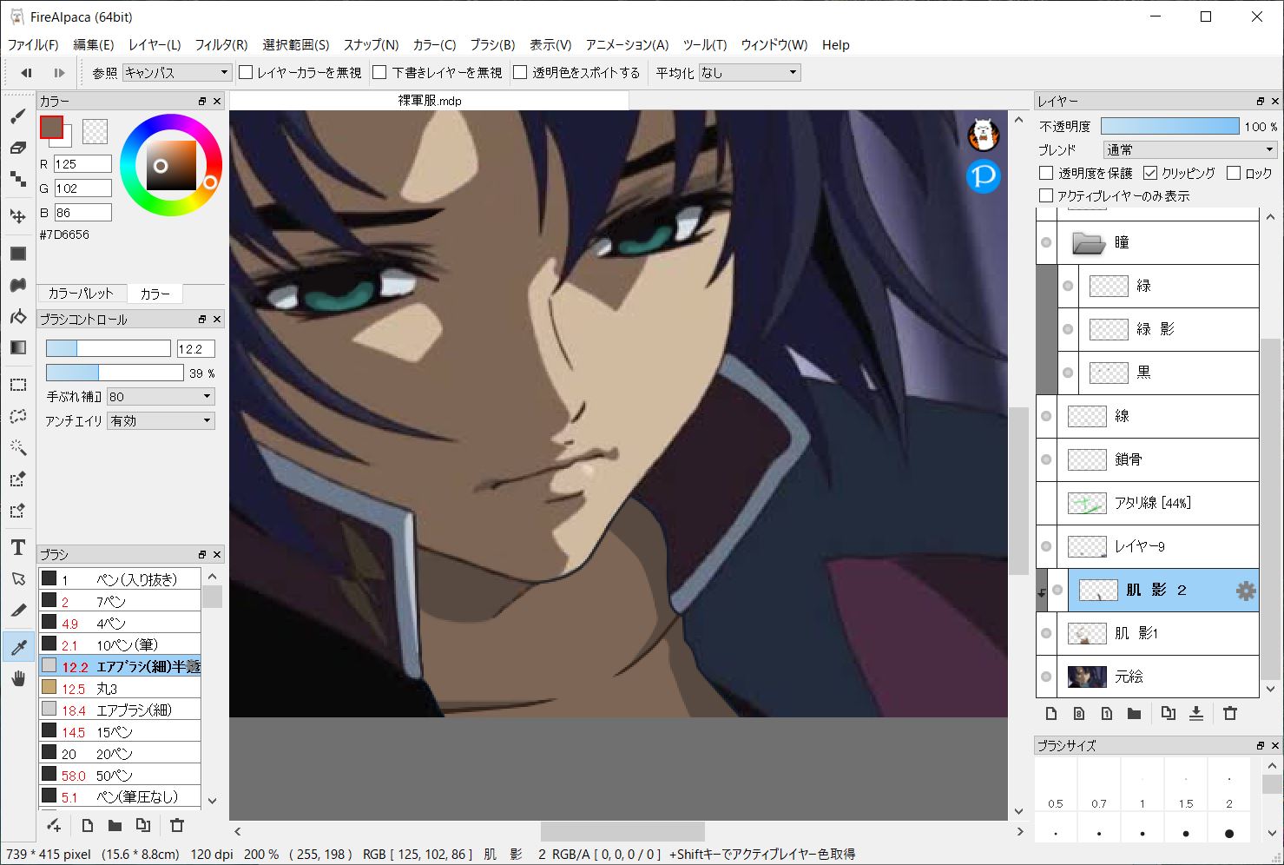The image size is (1284, 865).
Task: Select the 鎖骨 layer
Action: click(1155, 459)
